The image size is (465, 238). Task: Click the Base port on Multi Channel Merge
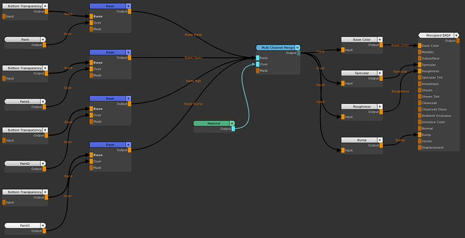pos(258,58)
